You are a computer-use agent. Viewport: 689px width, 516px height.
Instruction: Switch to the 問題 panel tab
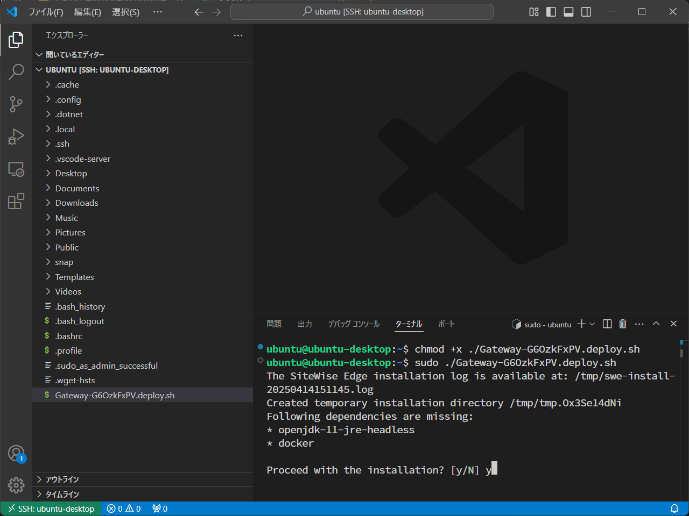274,324
